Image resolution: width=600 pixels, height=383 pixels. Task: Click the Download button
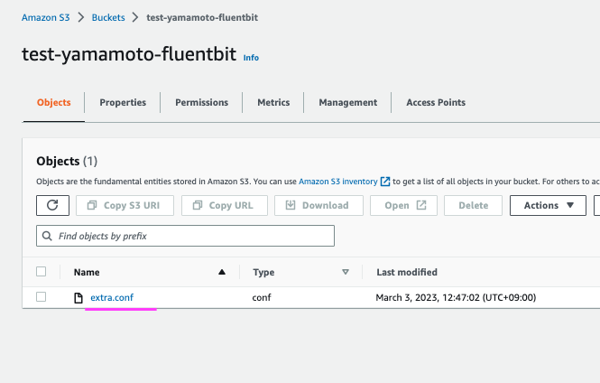(x=318, y=205)
